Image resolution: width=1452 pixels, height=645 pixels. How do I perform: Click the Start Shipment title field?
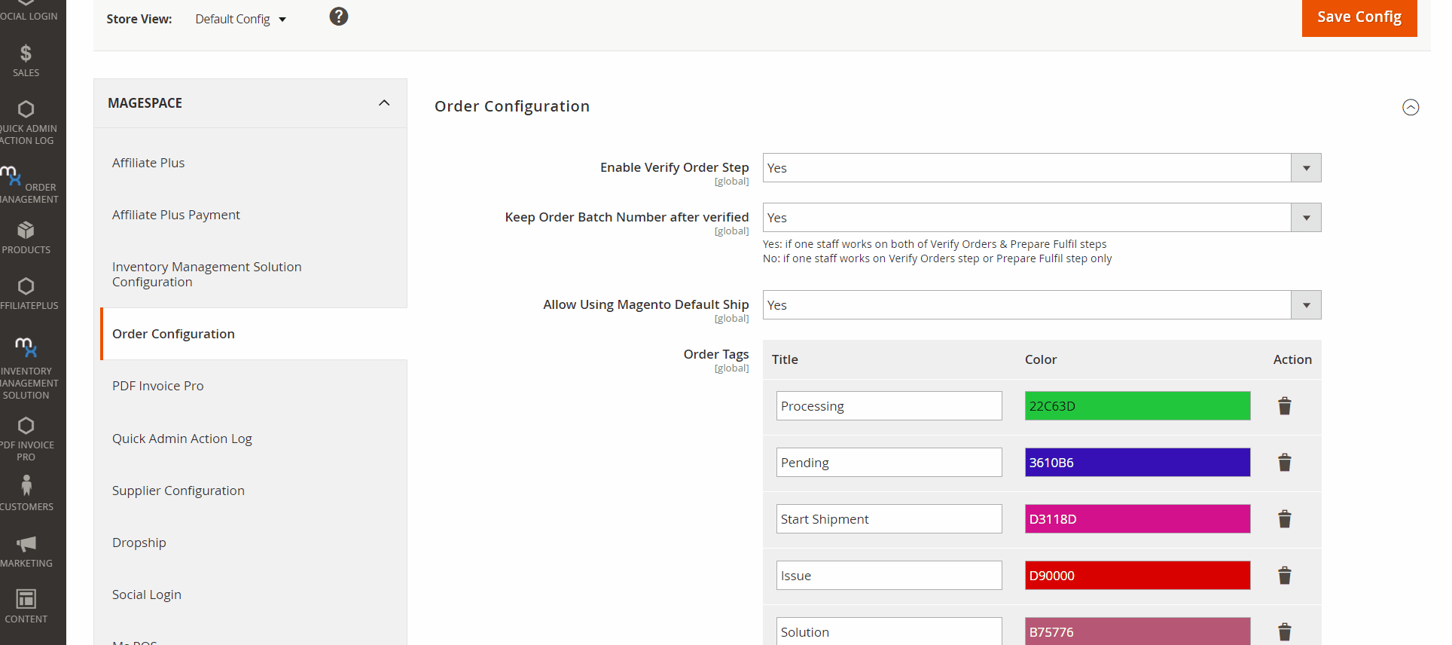coord(889,519)
